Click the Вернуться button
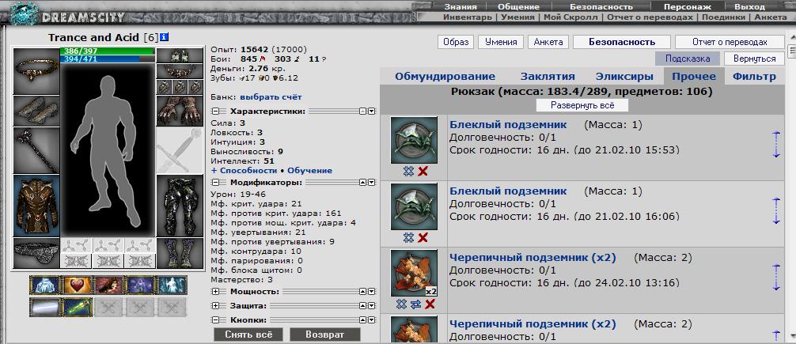The image size is (796, 344). tap(754, 59)
